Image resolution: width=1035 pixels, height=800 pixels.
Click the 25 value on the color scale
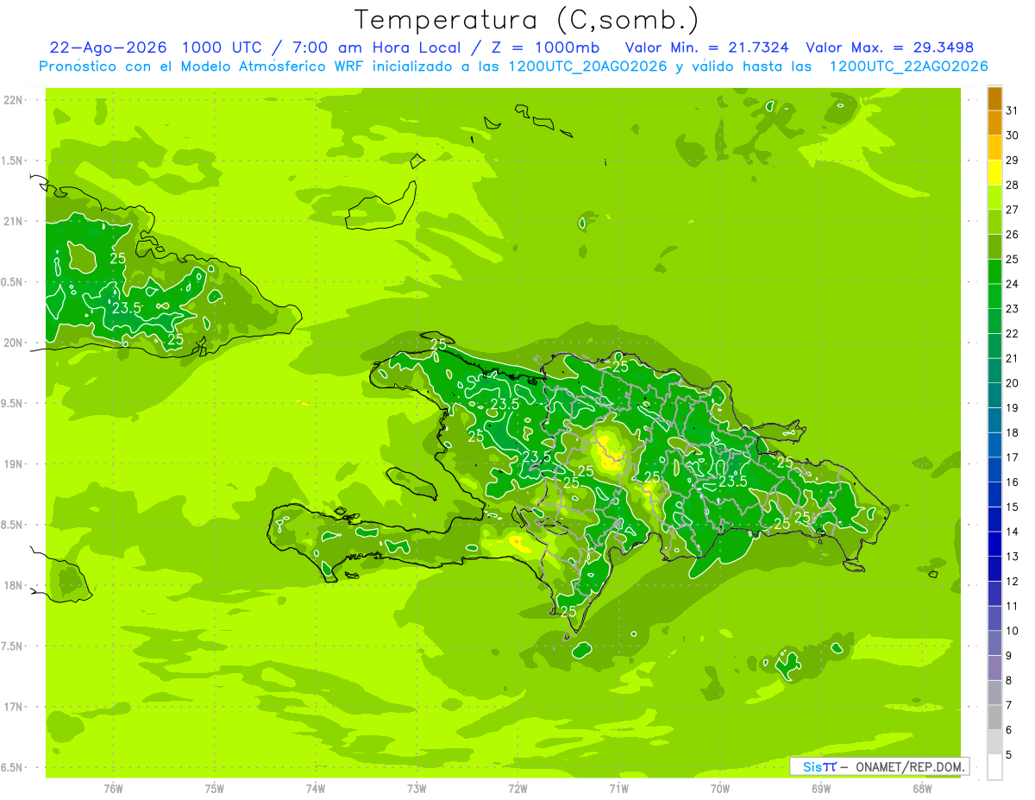click(1013, 259)
